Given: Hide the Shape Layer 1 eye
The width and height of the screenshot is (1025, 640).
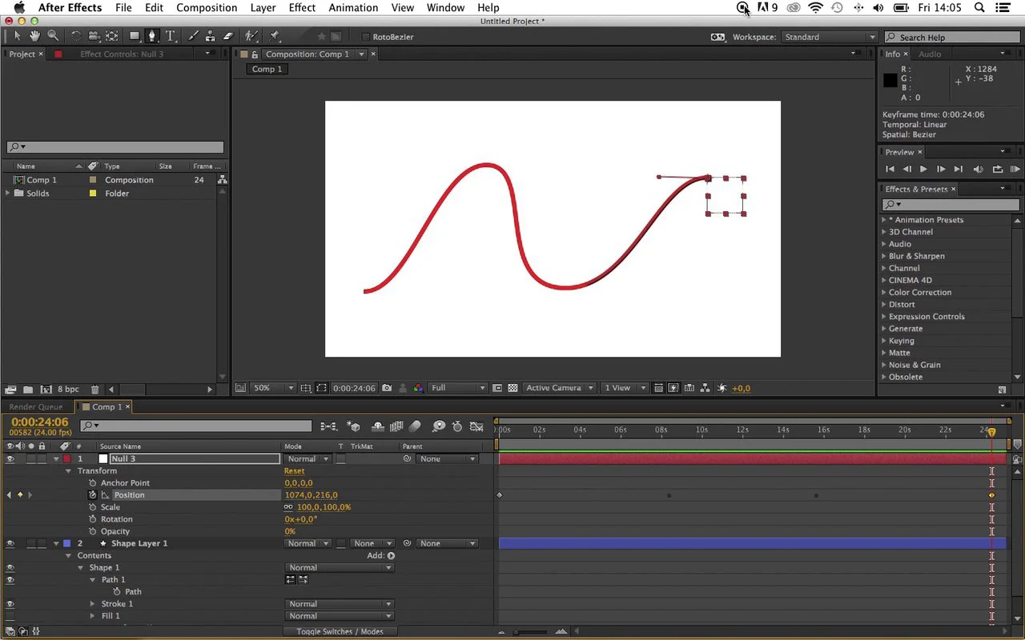Looking at the screenshot, I should point(10,543).
